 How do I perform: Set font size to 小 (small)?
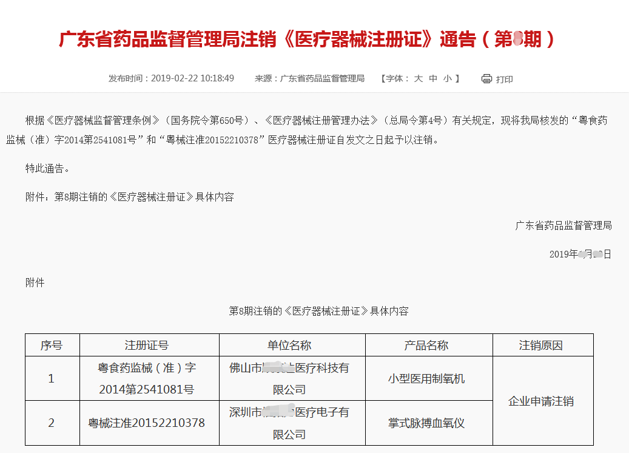tap(448, 78)
